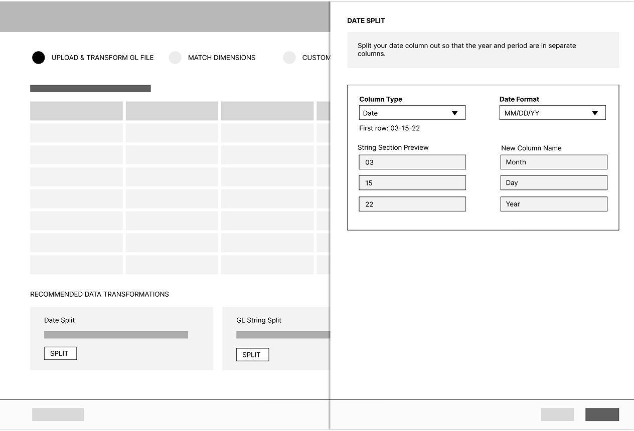Click the New Column Name label
This screenshot has width=634, height=431.
click(531, 148)
